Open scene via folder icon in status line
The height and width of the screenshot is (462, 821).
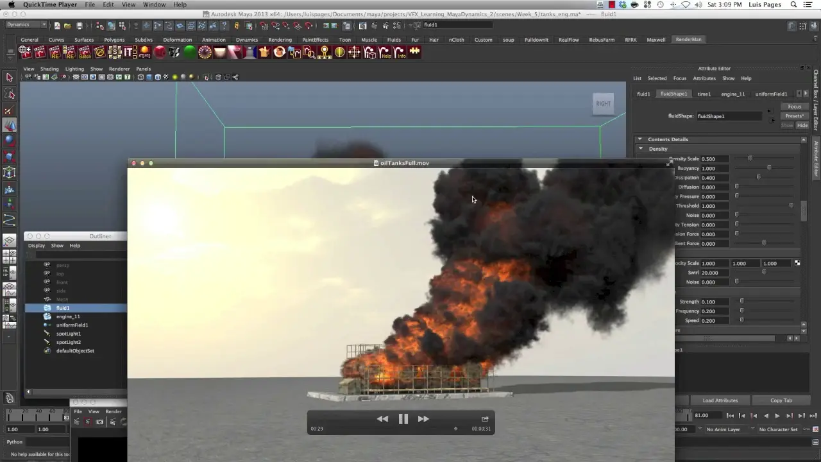pos(68,26)
